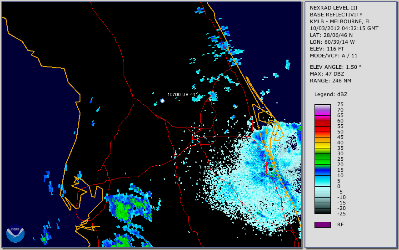Viewport: 399px width, 250px height.
Task: Click the white location marker near US 441
Action: (162, 101)
